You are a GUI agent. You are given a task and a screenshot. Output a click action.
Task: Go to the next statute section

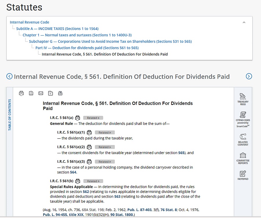249,76
